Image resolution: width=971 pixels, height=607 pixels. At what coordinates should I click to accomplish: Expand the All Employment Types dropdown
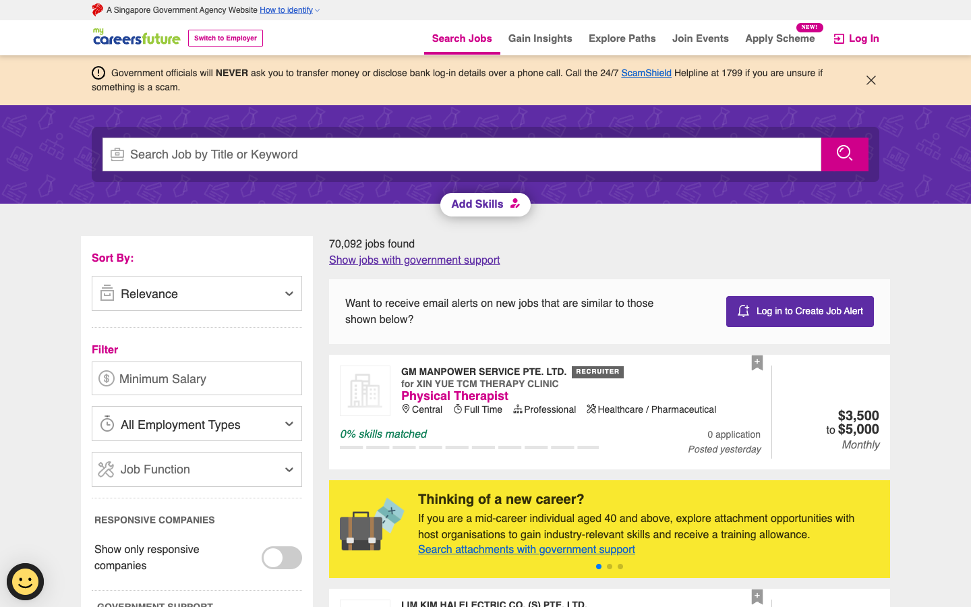click(x=197, y=424)
